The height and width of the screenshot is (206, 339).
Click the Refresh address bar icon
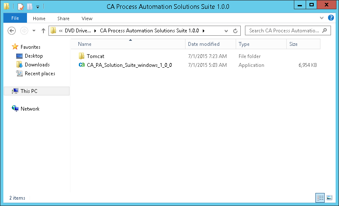pos(235,31)
